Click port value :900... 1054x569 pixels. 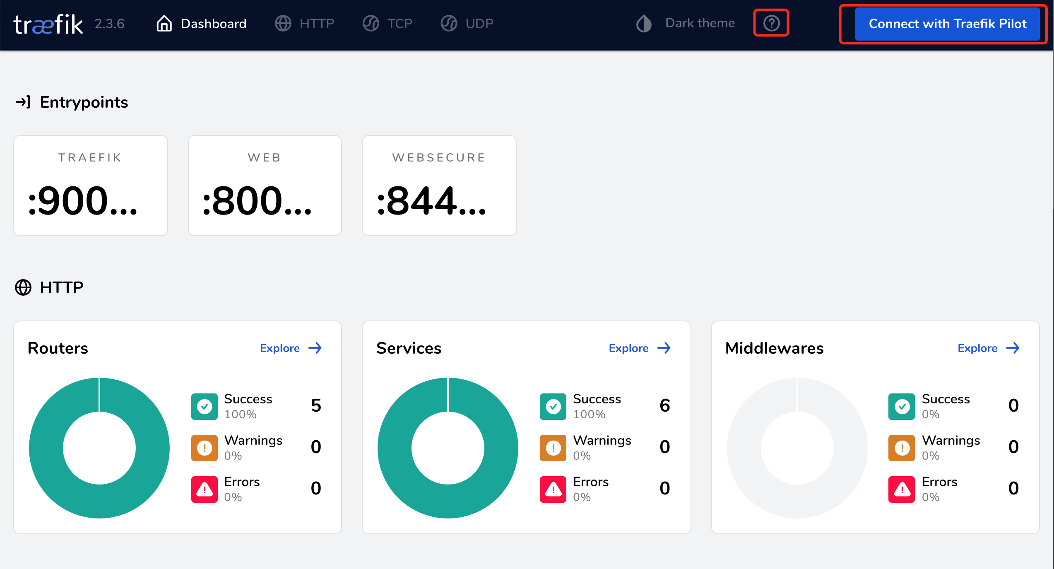[x=82, y=201]
